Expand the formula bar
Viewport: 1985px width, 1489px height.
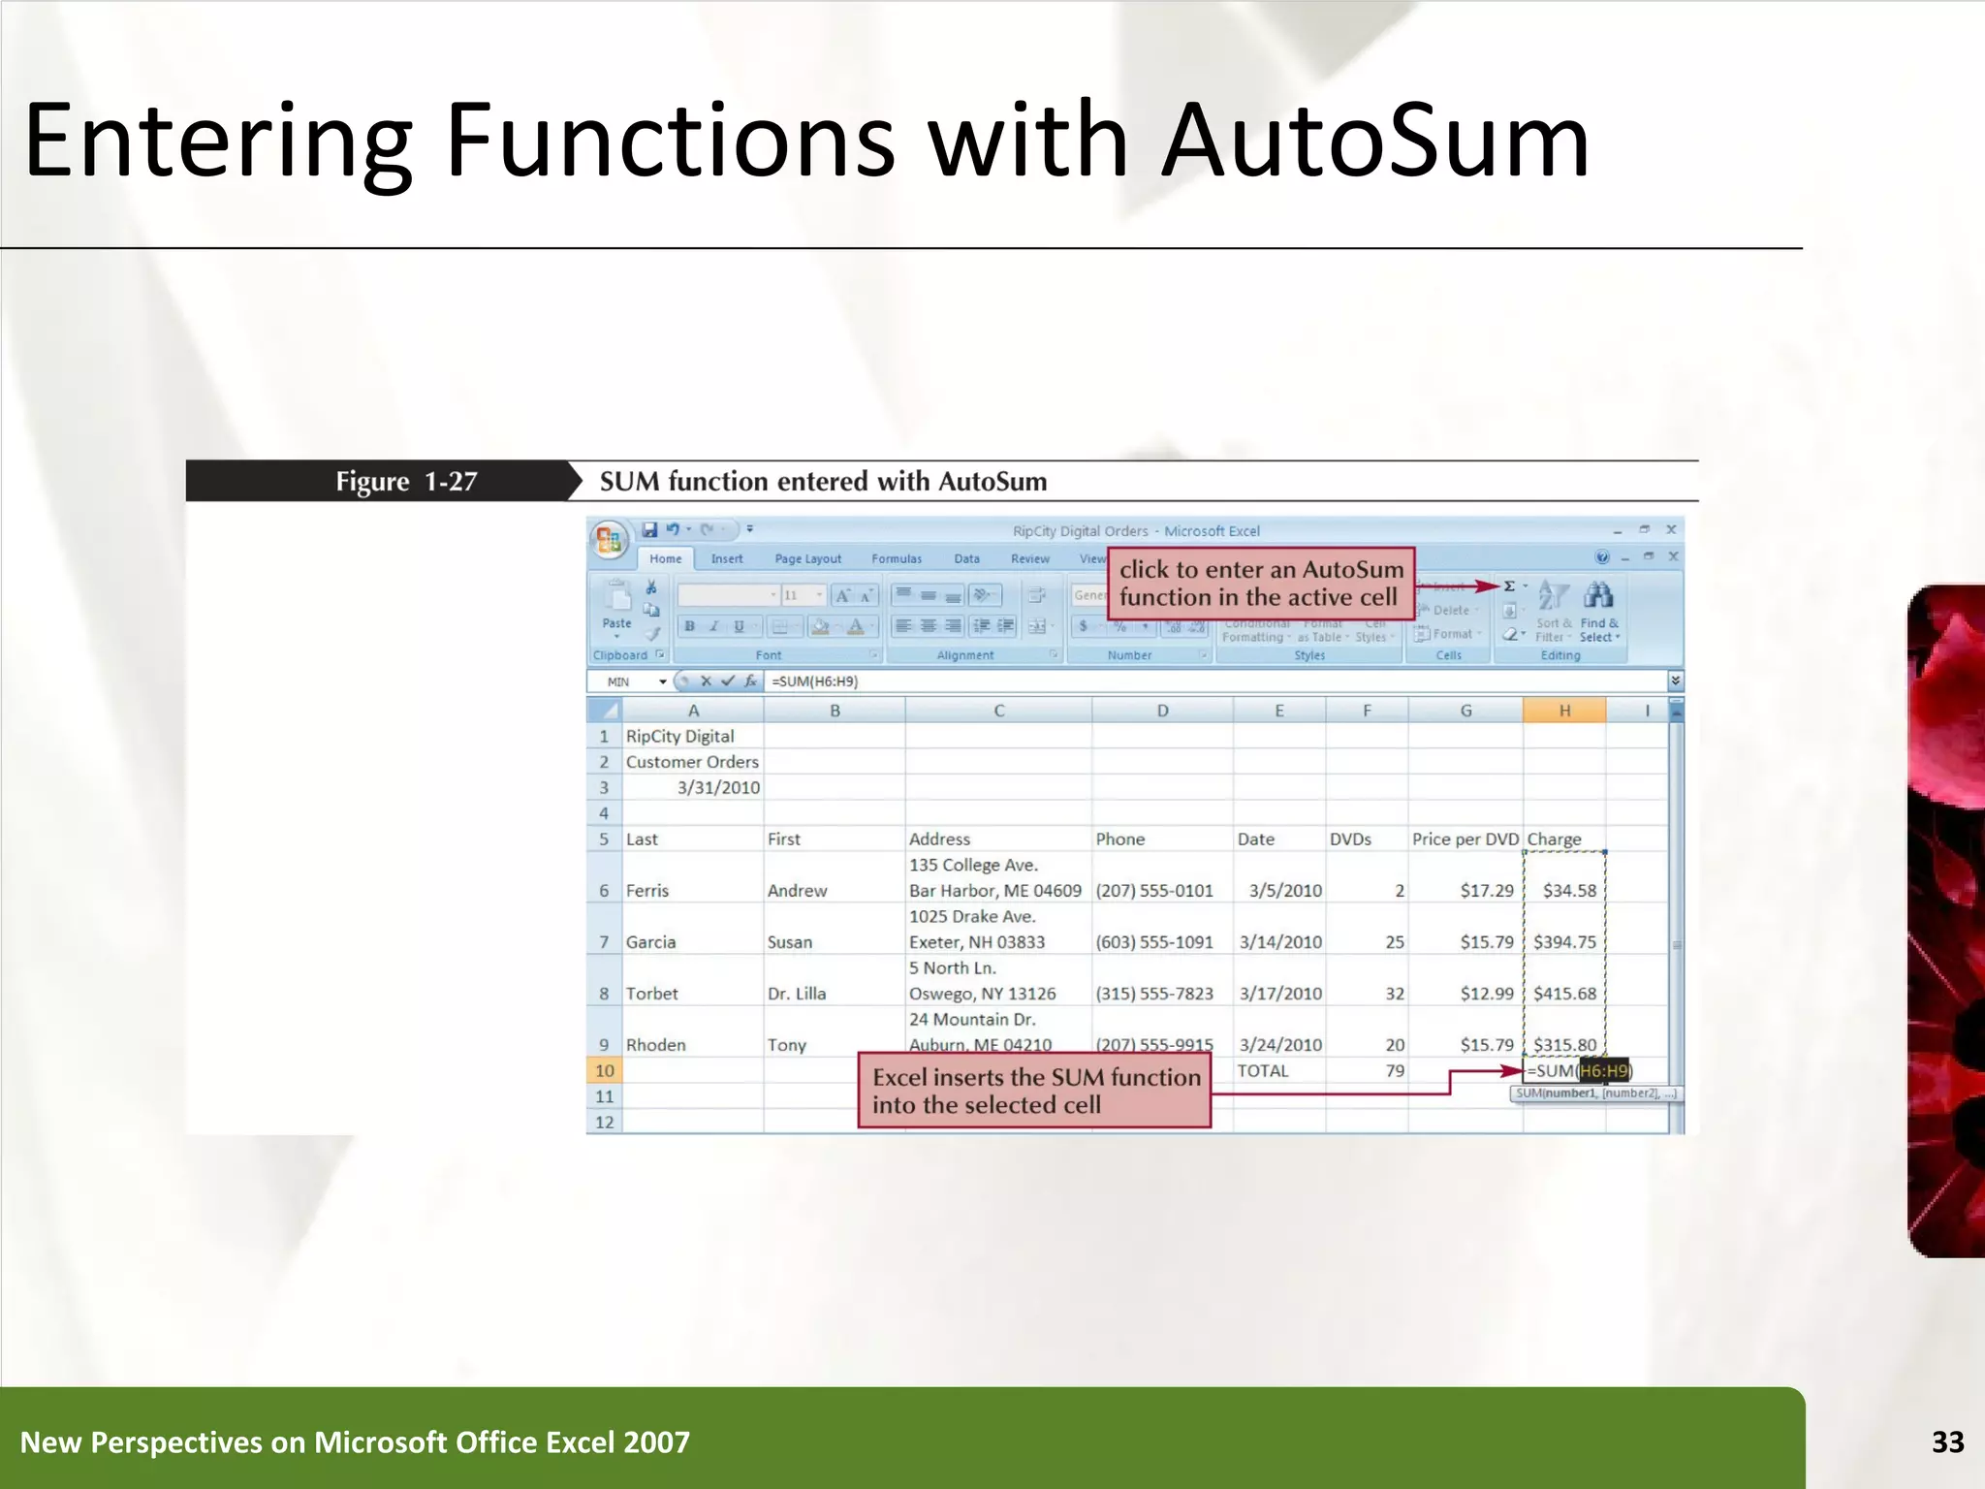click(x=1676, y=681)
